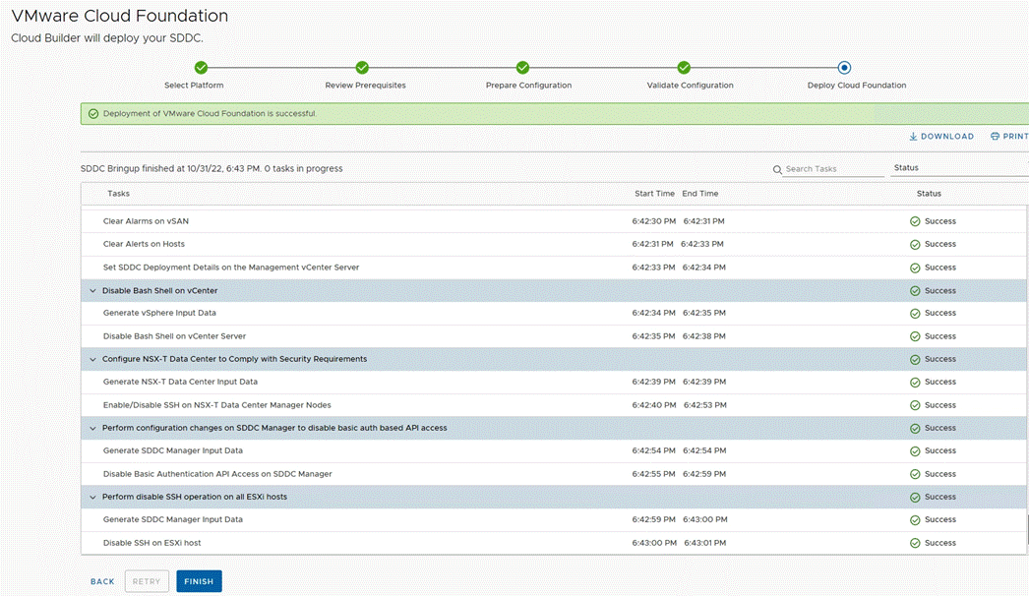Click the Success icon on Clear Alerts on Hosts
Screen dimensions: 1029x596
pos(915,244)
